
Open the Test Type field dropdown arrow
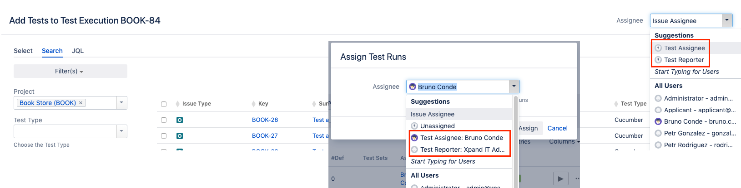(x=121, y=131)
